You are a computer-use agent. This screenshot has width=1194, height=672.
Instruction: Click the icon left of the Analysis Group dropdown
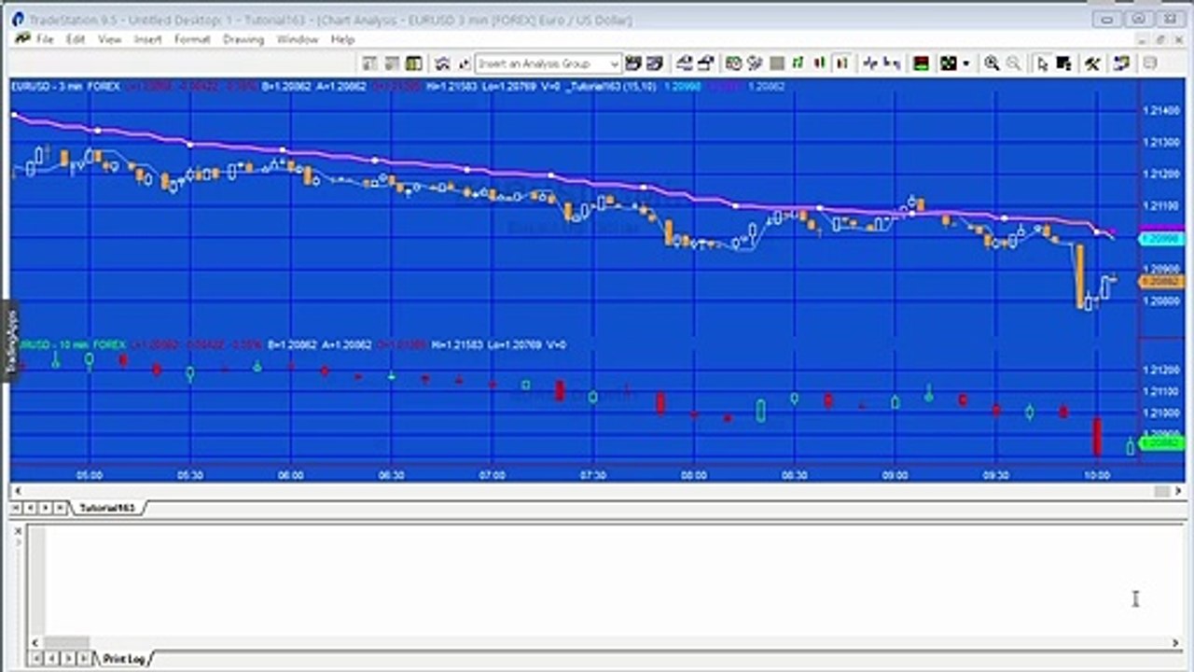[x=465, y=63]
